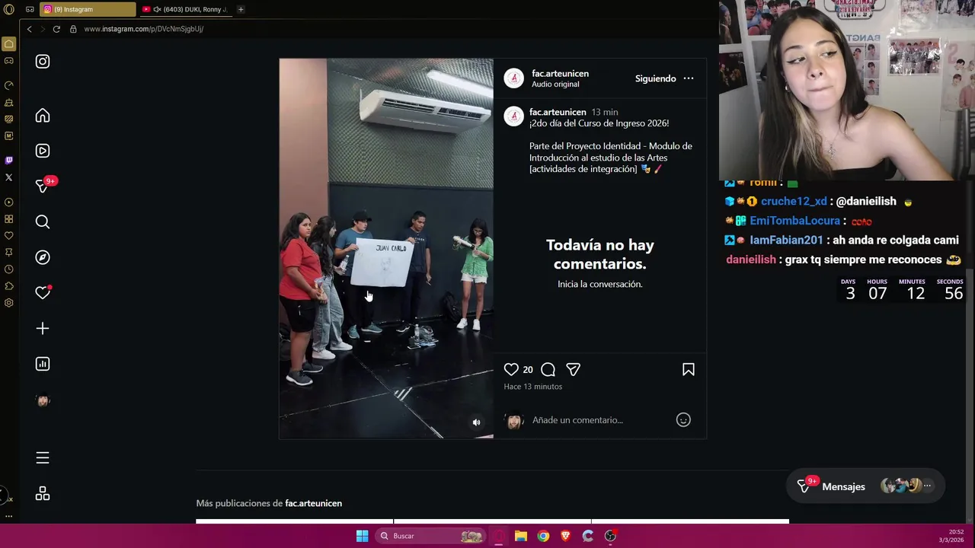Open a new browser tab
This screenshot has width=975, height=548.
pyautogui.click(x=241, y=9)
